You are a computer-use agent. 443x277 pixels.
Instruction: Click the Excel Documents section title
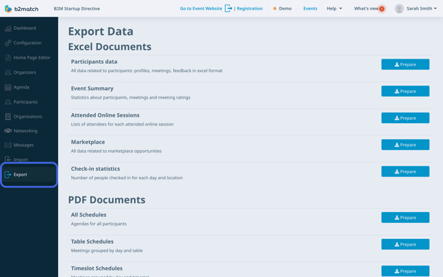click(109, 46)
